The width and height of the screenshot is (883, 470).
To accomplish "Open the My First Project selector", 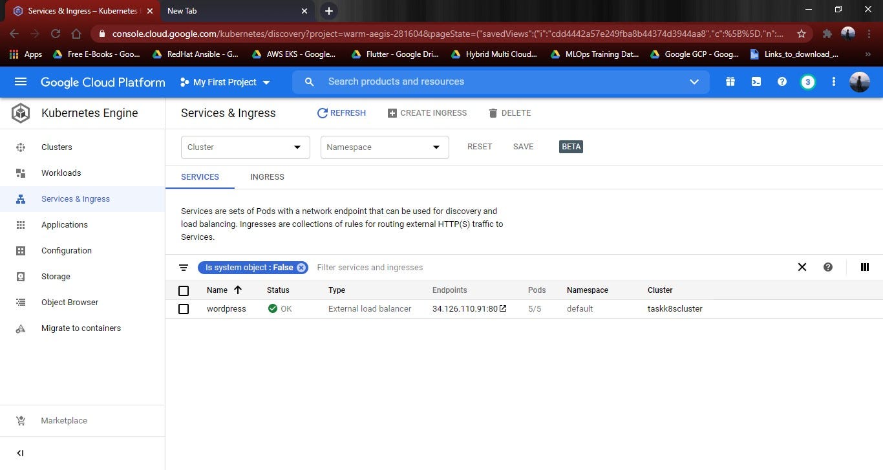I will [x=225, y=82].
